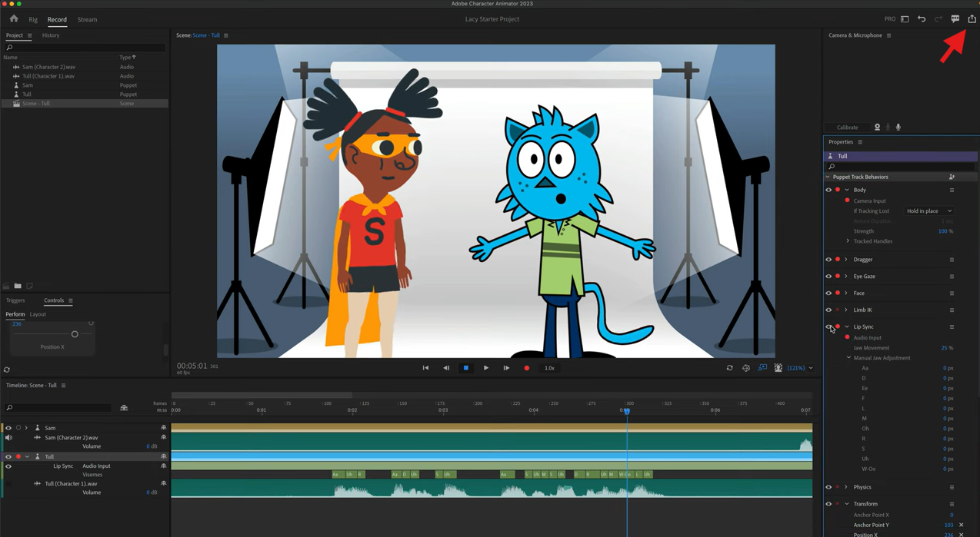Stop playback with the blue stop button
The image size is (980, 537).
point(466,368)
